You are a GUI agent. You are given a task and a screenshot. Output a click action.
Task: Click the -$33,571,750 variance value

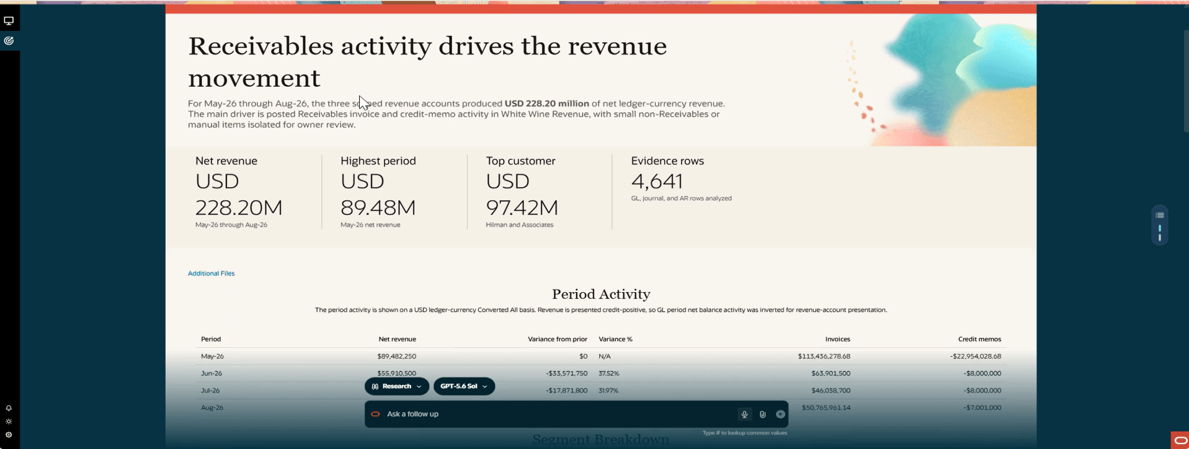point(567,373)
